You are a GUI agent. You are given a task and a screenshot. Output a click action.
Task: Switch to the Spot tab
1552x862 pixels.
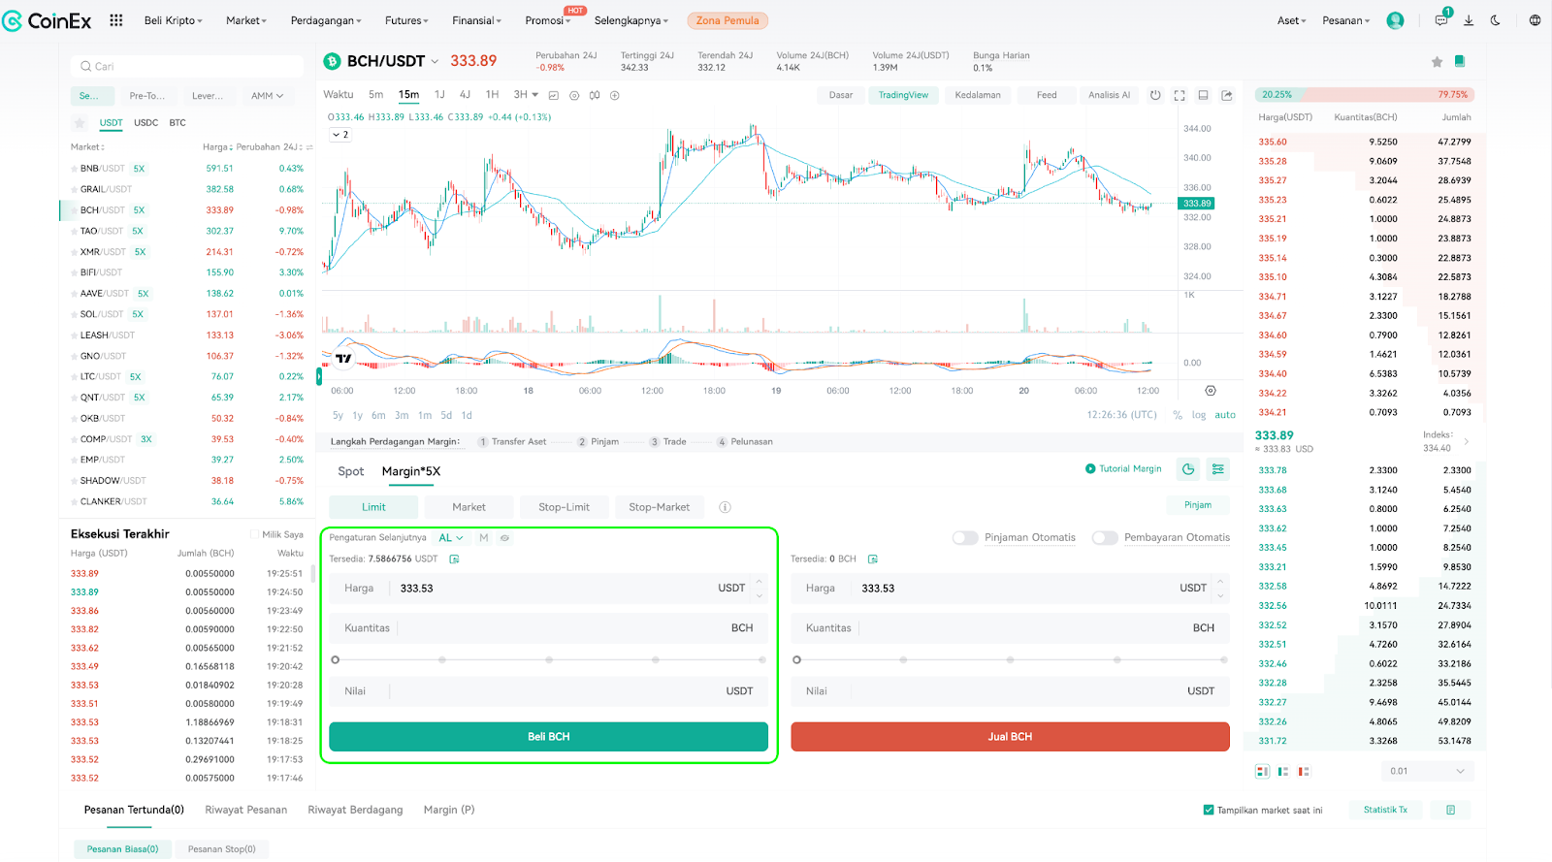pyautogui.click(x=350, y=471)
